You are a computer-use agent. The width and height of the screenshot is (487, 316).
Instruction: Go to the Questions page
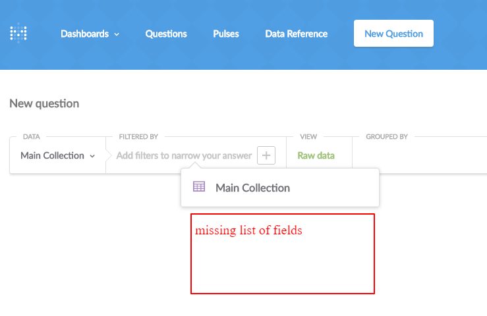tap(166, 34)
